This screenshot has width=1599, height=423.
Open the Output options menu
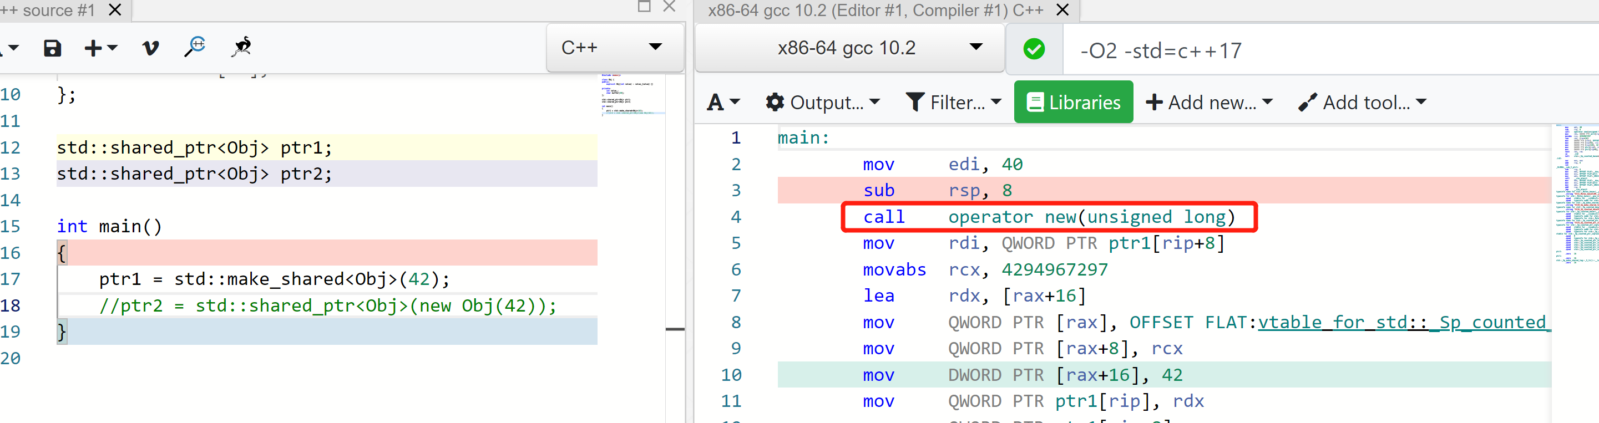point(822,101)
